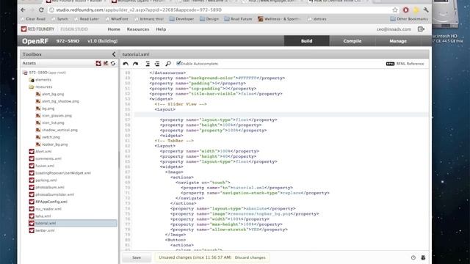The height and width of the screenshot is (264, 470).
Task: Click the logout icon next to email
Action: click(x=421, y=29)
